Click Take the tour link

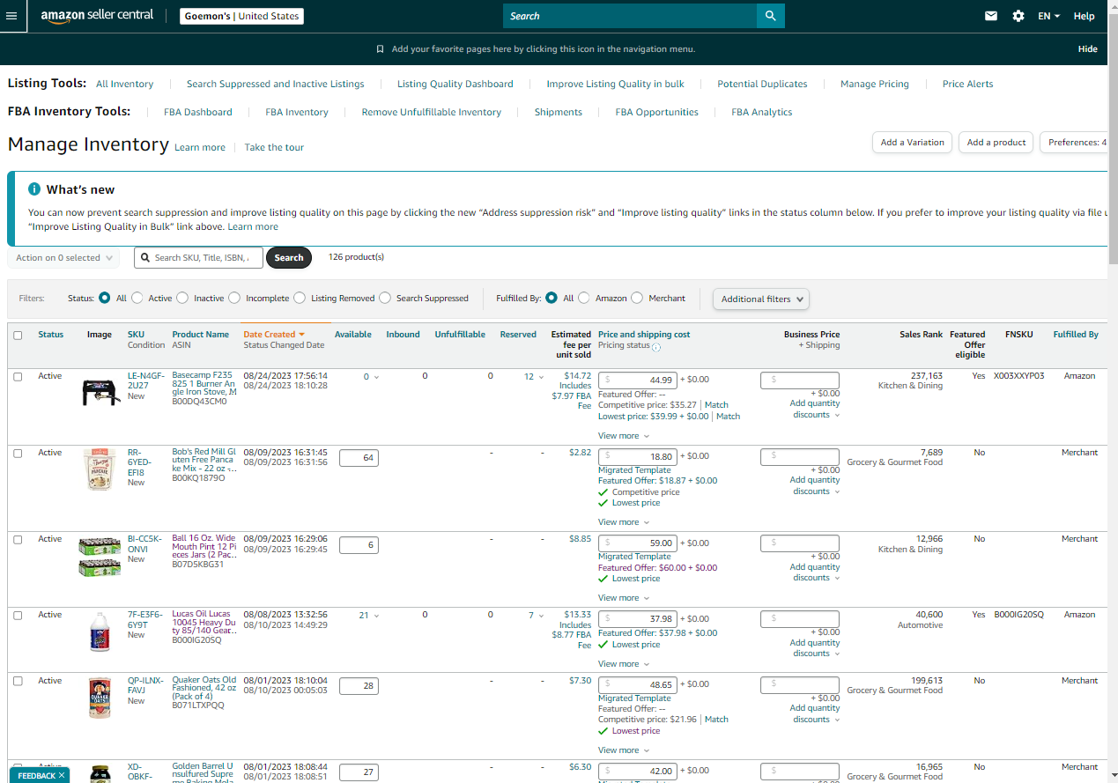pos(274,147)
